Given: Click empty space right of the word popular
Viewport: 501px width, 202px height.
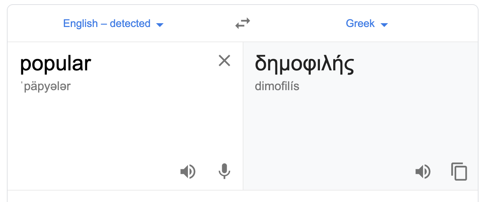Looking at the screenshot, I should coord(152,64).
